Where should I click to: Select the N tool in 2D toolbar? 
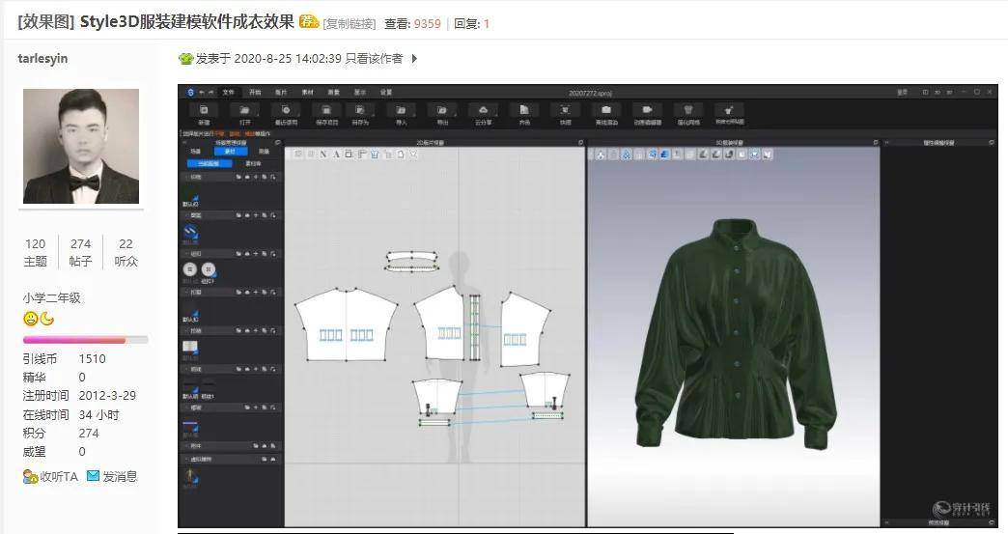(x=323, y=155)
